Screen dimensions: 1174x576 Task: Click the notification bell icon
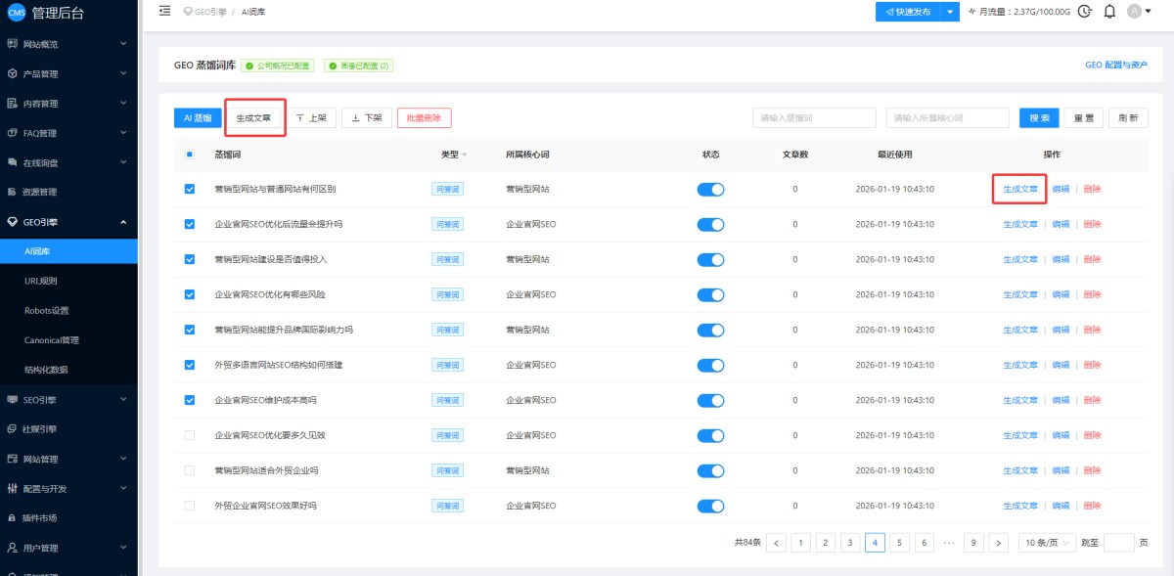pos(1109,12)
